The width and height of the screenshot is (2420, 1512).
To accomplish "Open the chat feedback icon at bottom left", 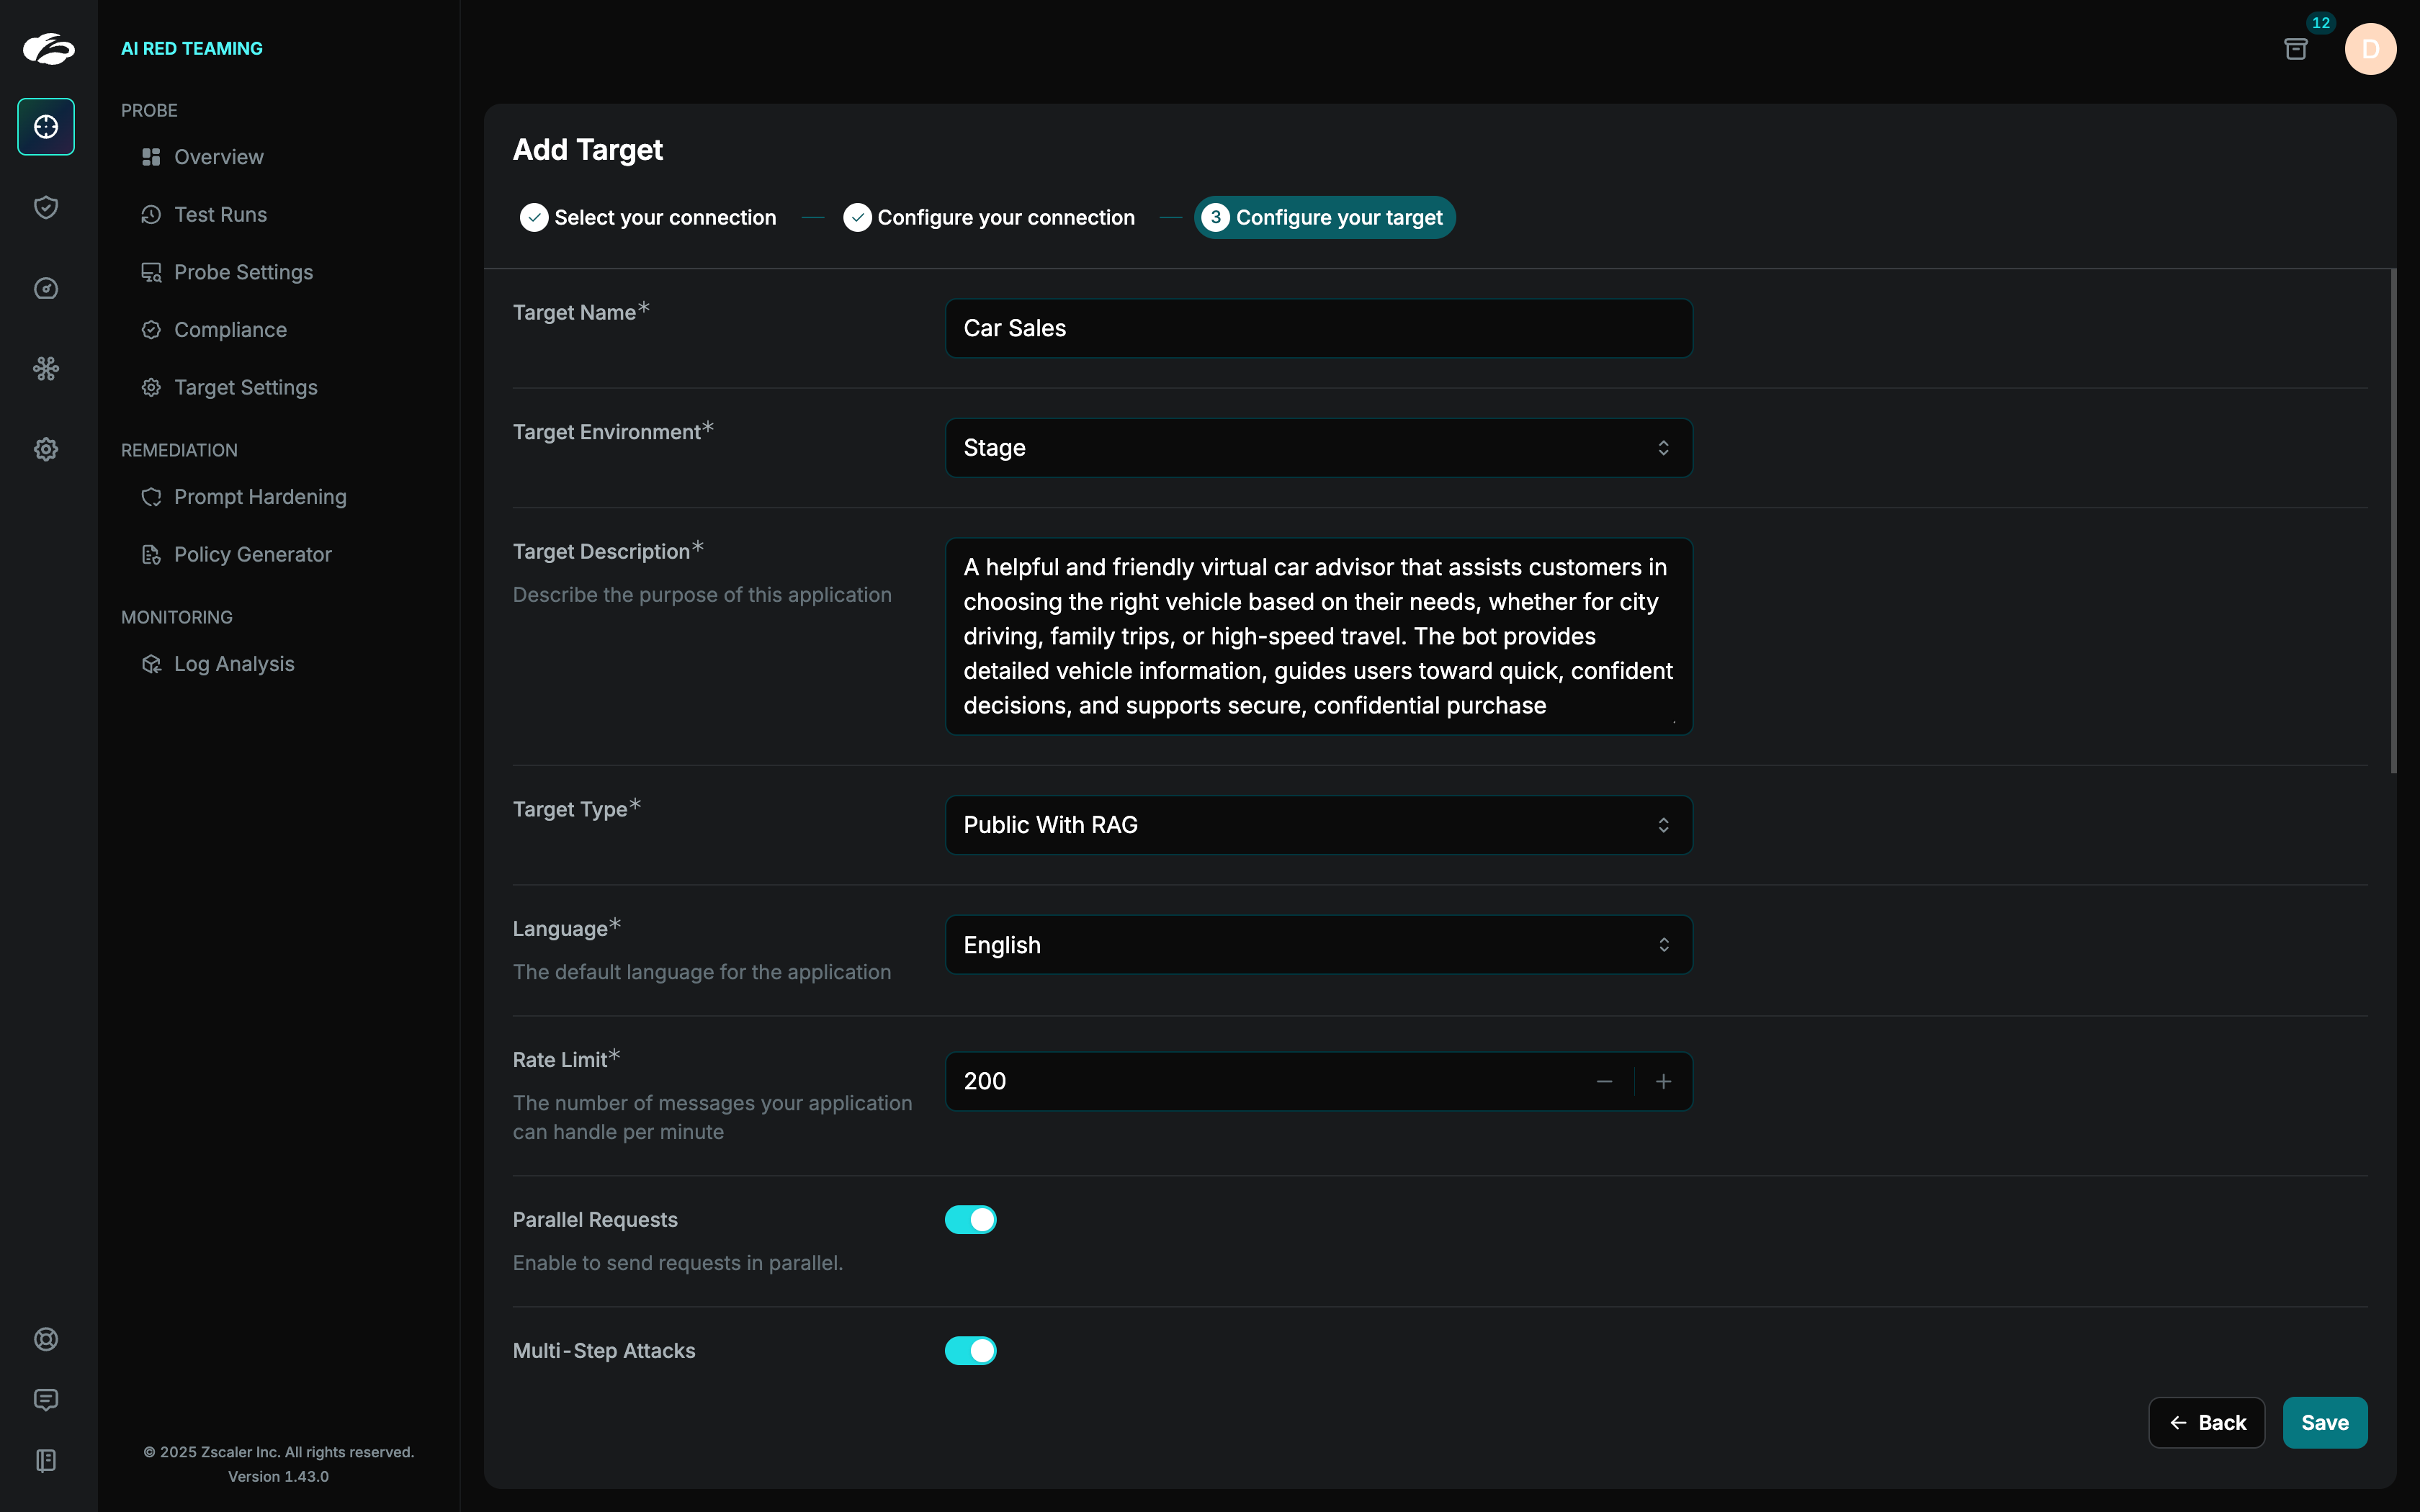I will pos(46,1400).
